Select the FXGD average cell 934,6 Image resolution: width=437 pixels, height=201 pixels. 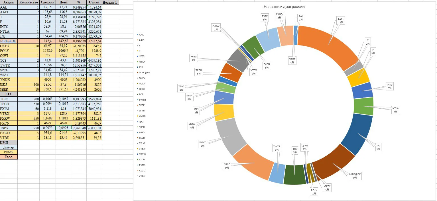(x=48, y=133)
